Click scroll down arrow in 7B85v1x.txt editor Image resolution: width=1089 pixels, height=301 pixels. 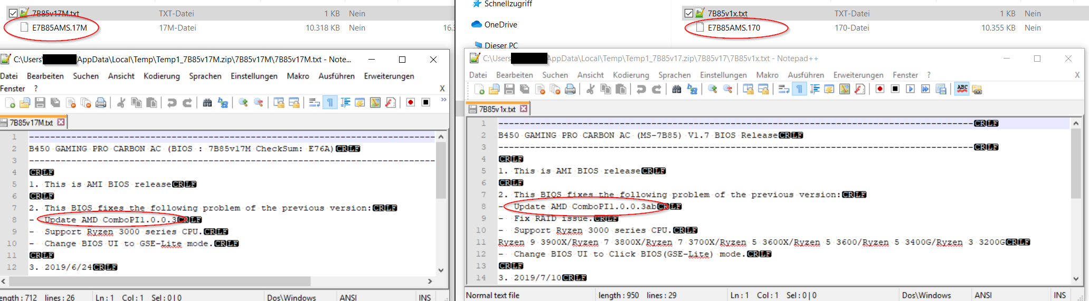pos(1076,279)
